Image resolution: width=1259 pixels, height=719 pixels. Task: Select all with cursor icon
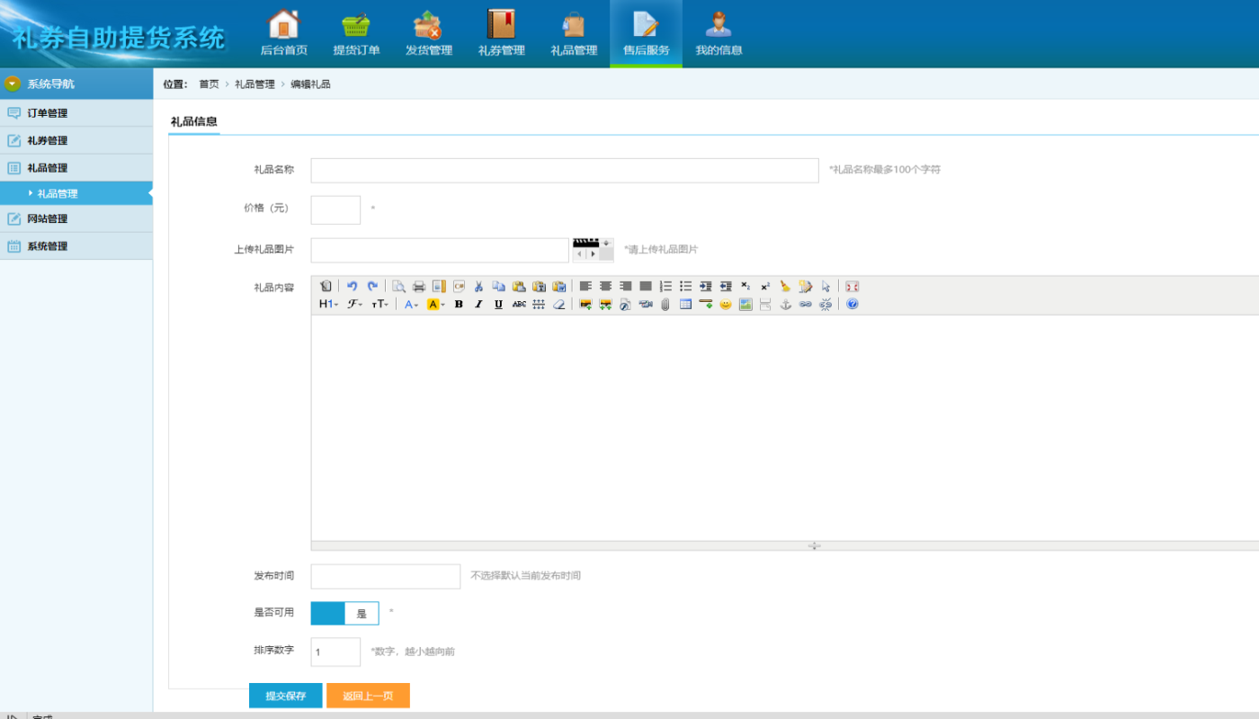(826, 287)
